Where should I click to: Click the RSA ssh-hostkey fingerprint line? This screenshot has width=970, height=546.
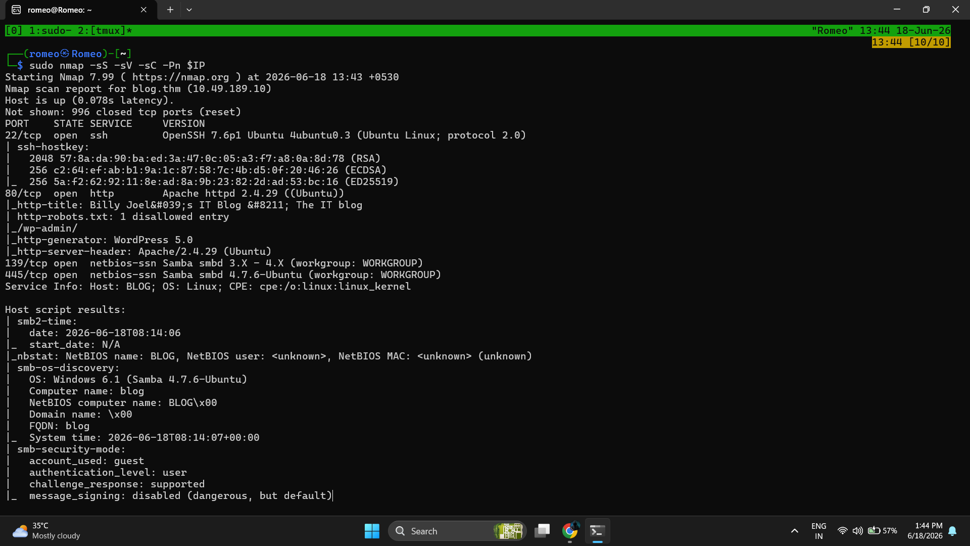tap(205, 159)
